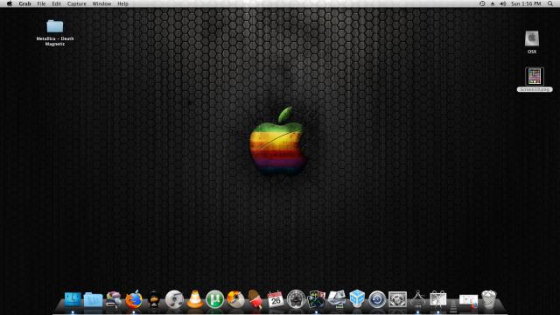This screenshot has height=315, width=560.
Task: Select the screenshot file on desktop
Action: point(535,80)
